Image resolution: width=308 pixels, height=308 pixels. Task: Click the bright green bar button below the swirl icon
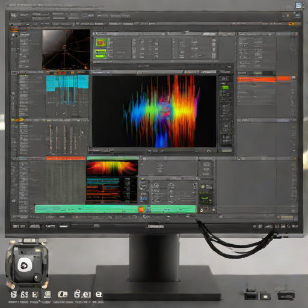pyautogui.click(x=100, y=54)
